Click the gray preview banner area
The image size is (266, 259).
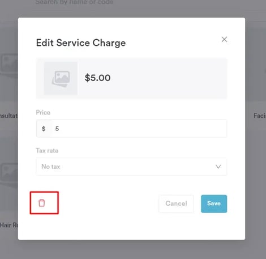pos(131,78)
